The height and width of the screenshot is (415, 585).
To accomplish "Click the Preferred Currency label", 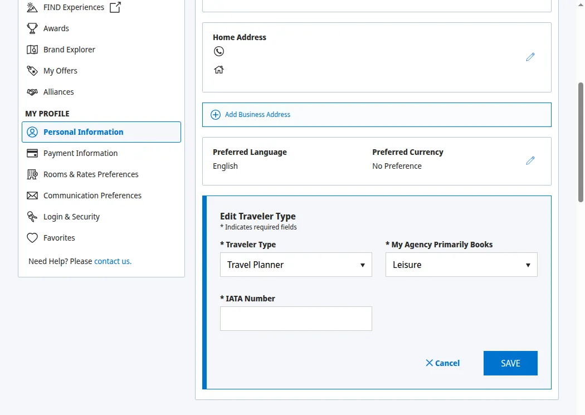I will 408,152.
